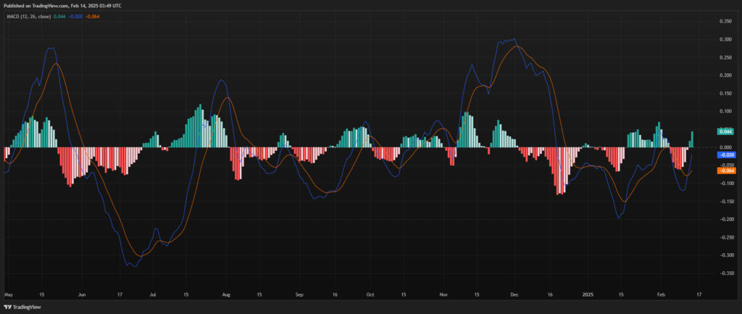Viewport: 742px width, 314px height.
Task: Select the Aug label on the time axis
Action: [226, 295]
